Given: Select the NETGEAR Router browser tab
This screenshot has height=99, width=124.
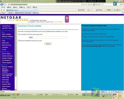Looking at the screenshot, I should [x=21, y=10].
